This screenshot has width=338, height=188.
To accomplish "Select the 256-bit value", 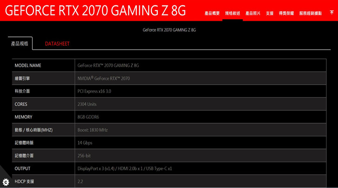I will 84,156.
